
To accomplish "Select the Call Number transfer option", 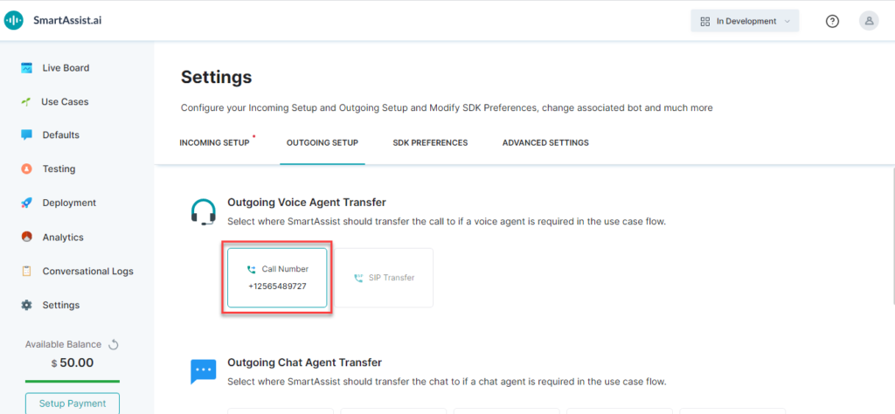I will pos(277,278).
